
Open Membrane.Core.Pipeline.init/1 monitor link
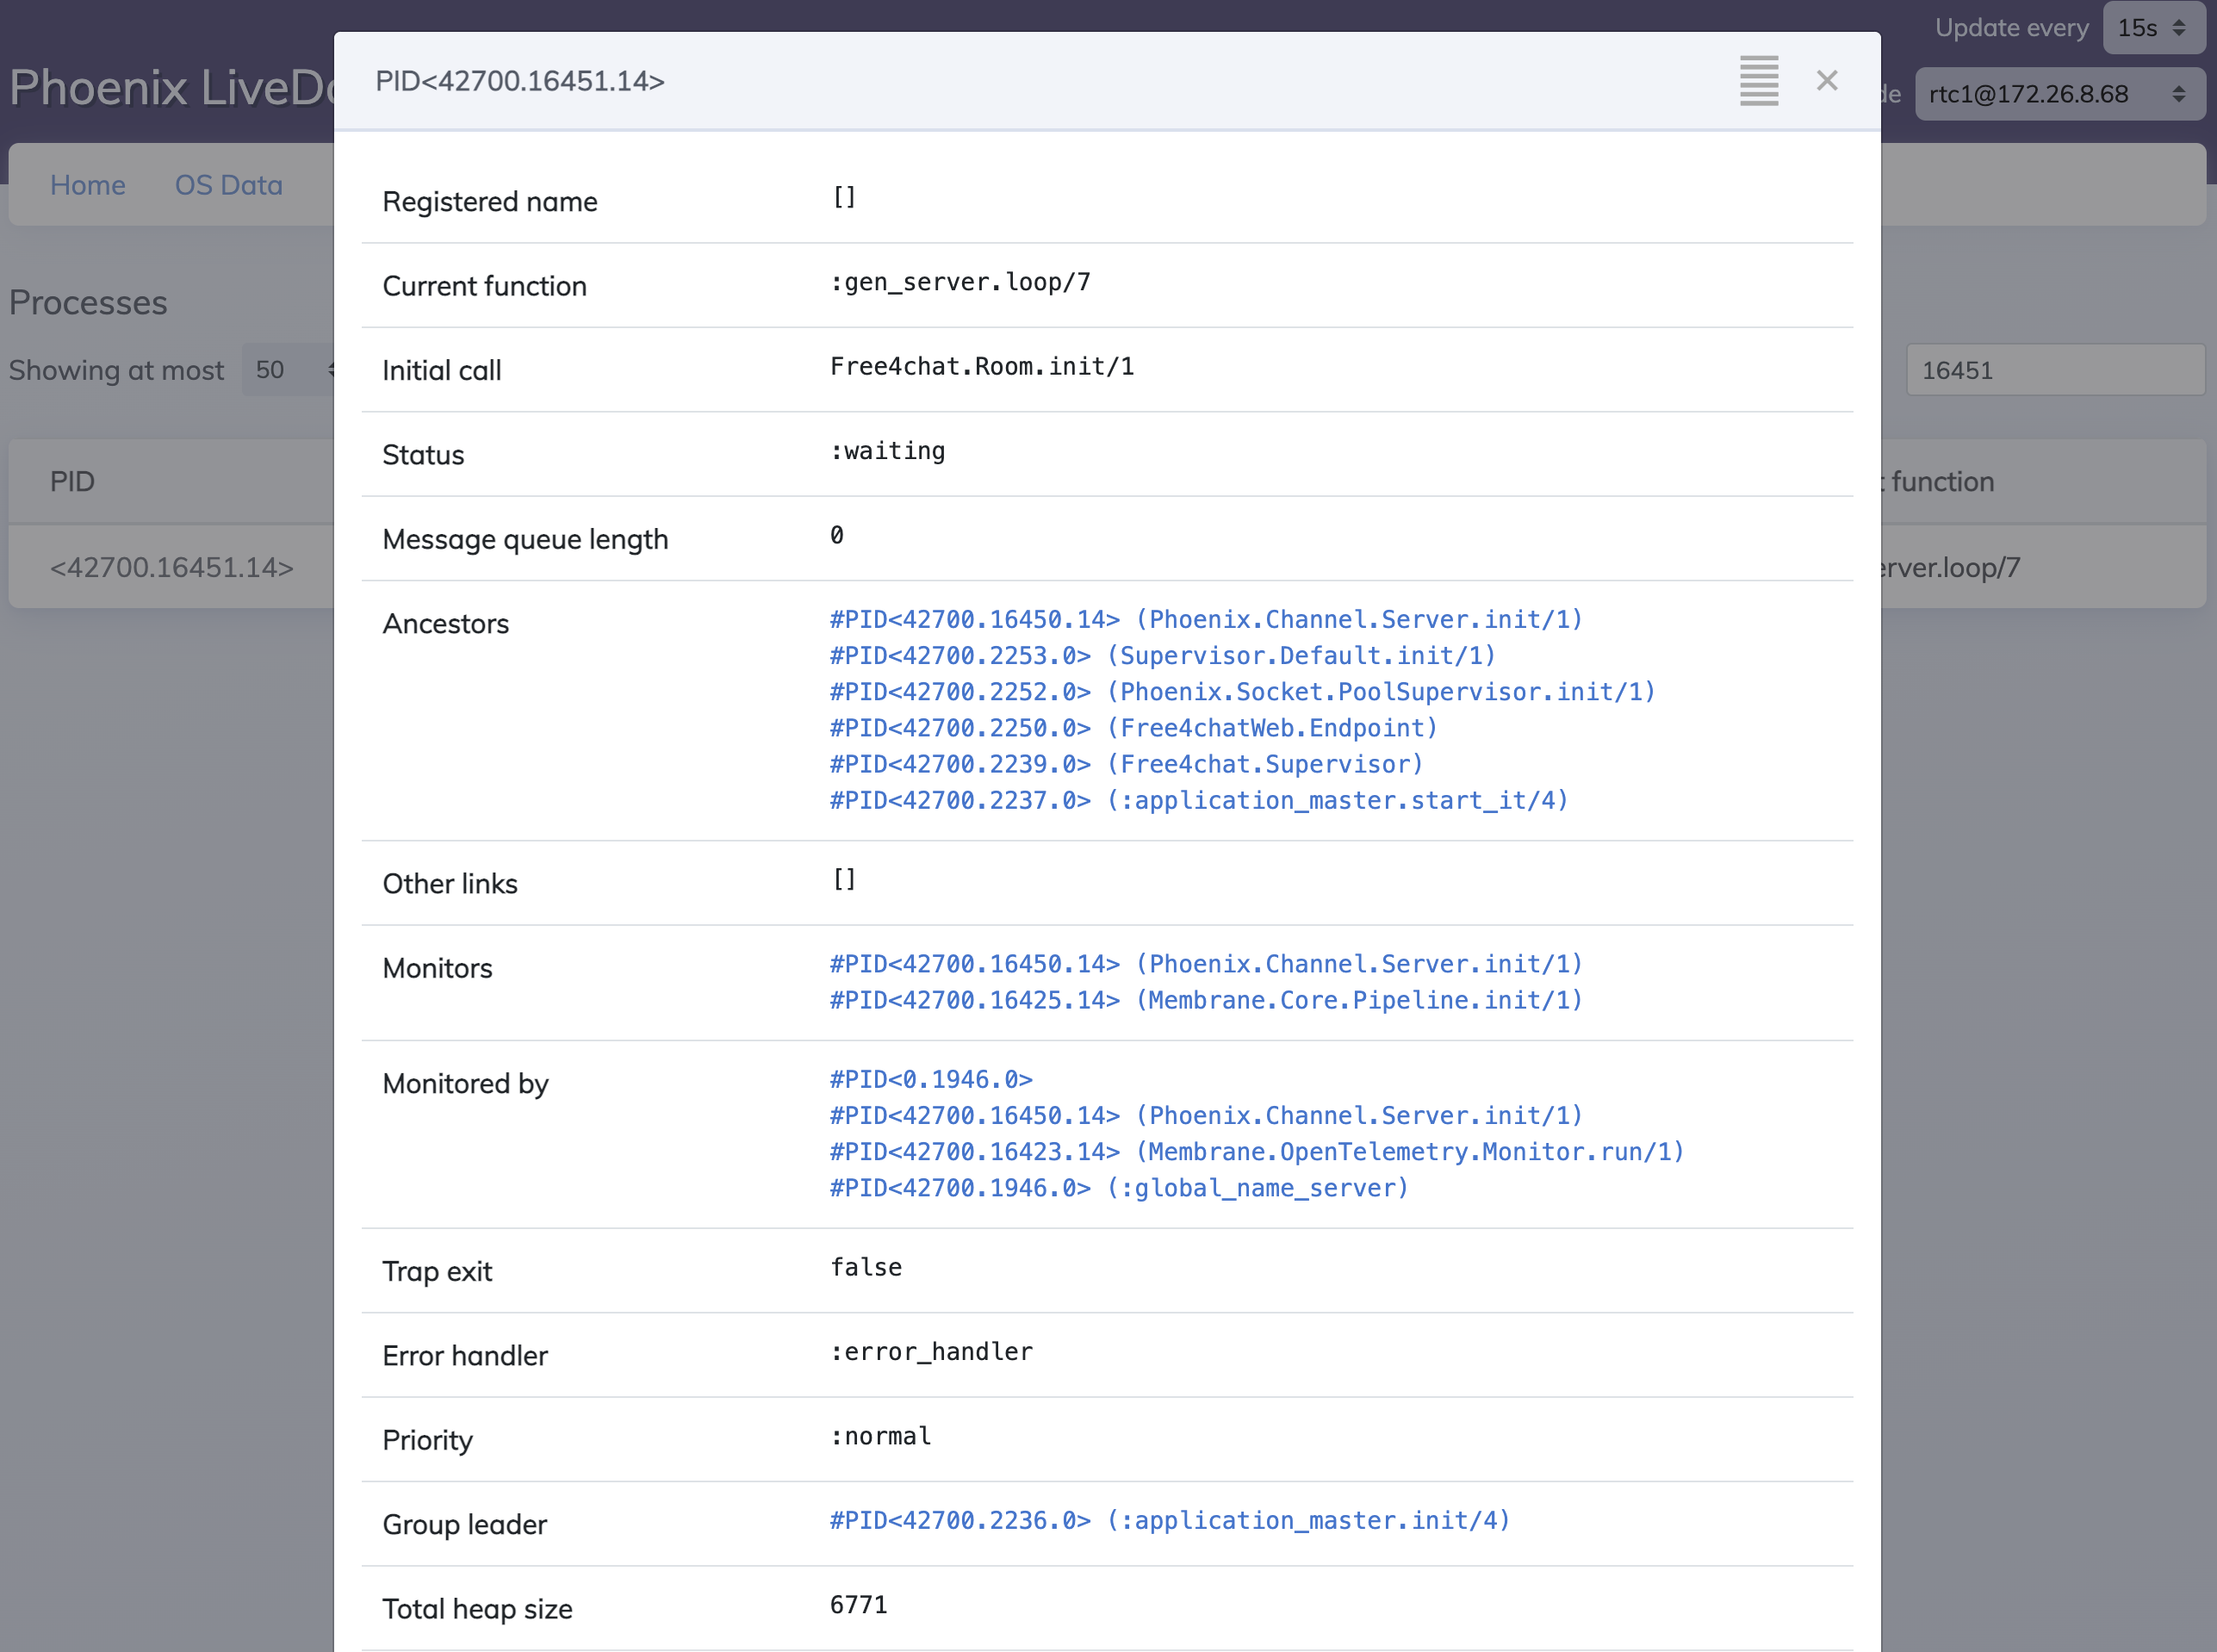pyautogui.click(x=1205, y=1000)
